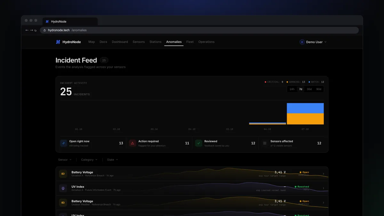Open the Growbox A Battery Voltage incident

tap(192, 174)
